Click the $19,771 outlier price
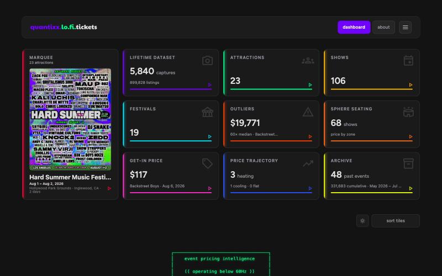 245,123
